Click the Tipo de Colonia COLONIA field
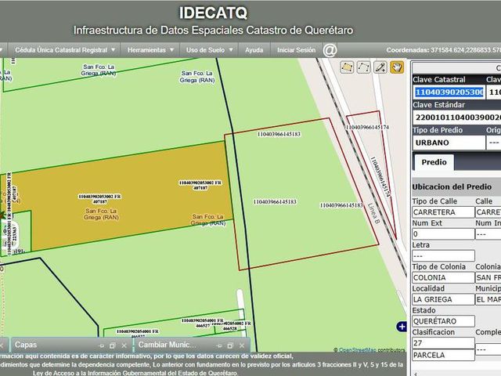The width and height of the screenshot is (501, 376). [x=443, y=277]
